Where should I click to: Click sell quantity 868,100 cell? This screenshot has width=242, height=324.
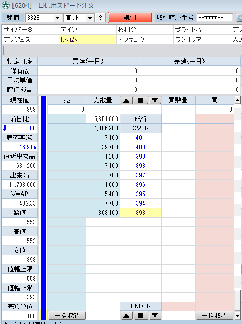click(103, 213)
